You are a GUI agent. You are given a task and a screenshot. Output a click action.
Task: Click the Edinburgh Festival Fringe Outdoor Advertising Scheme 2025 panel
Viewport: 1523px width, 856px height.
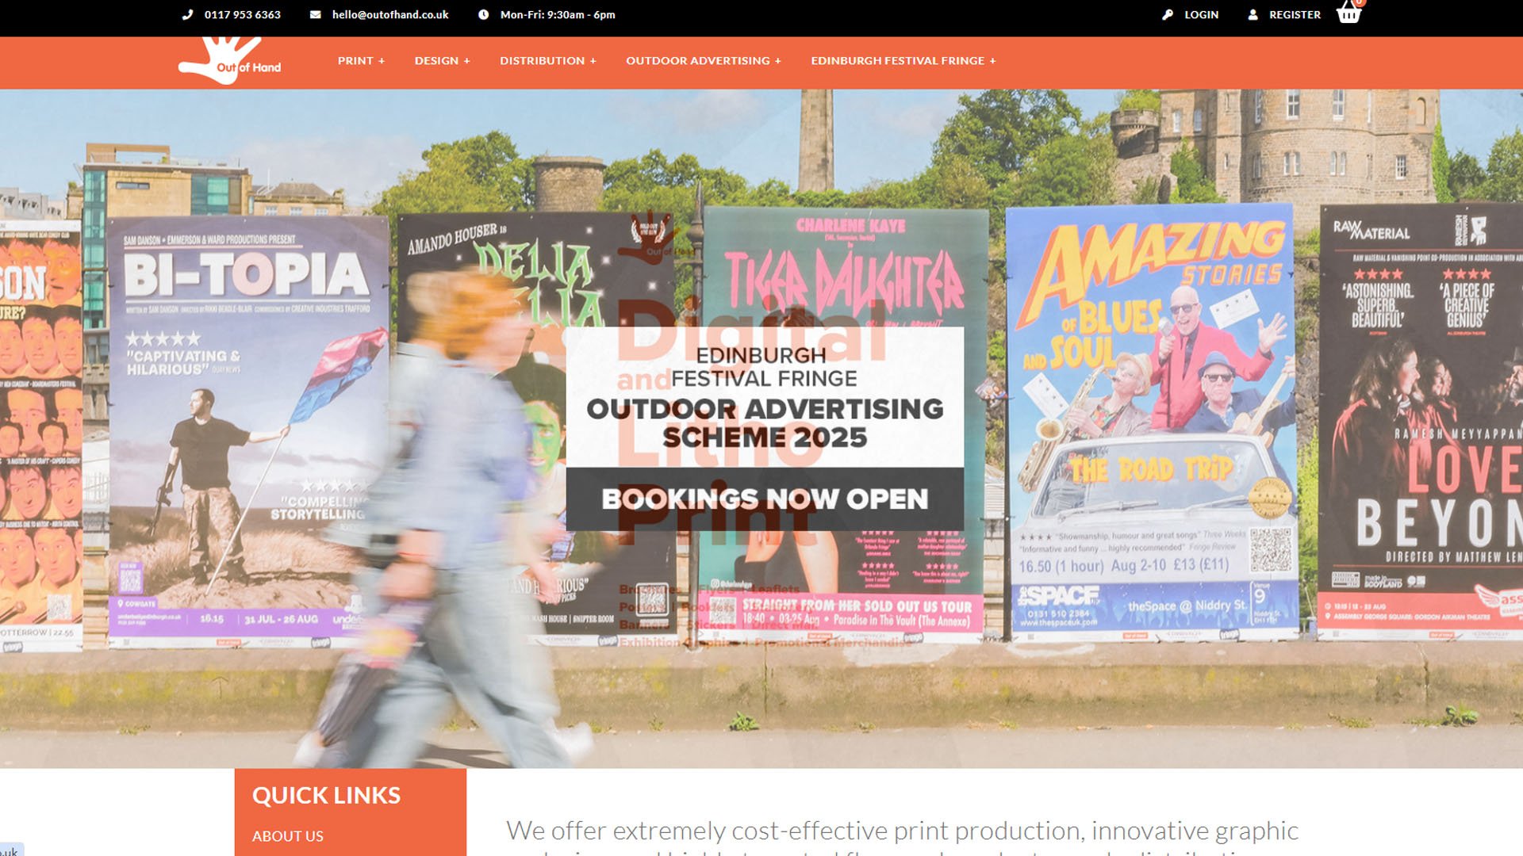(765, 396)
